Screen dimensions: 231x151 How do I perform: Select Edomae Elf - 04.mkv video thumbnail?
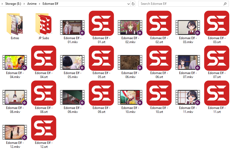(x=15, y=62)
